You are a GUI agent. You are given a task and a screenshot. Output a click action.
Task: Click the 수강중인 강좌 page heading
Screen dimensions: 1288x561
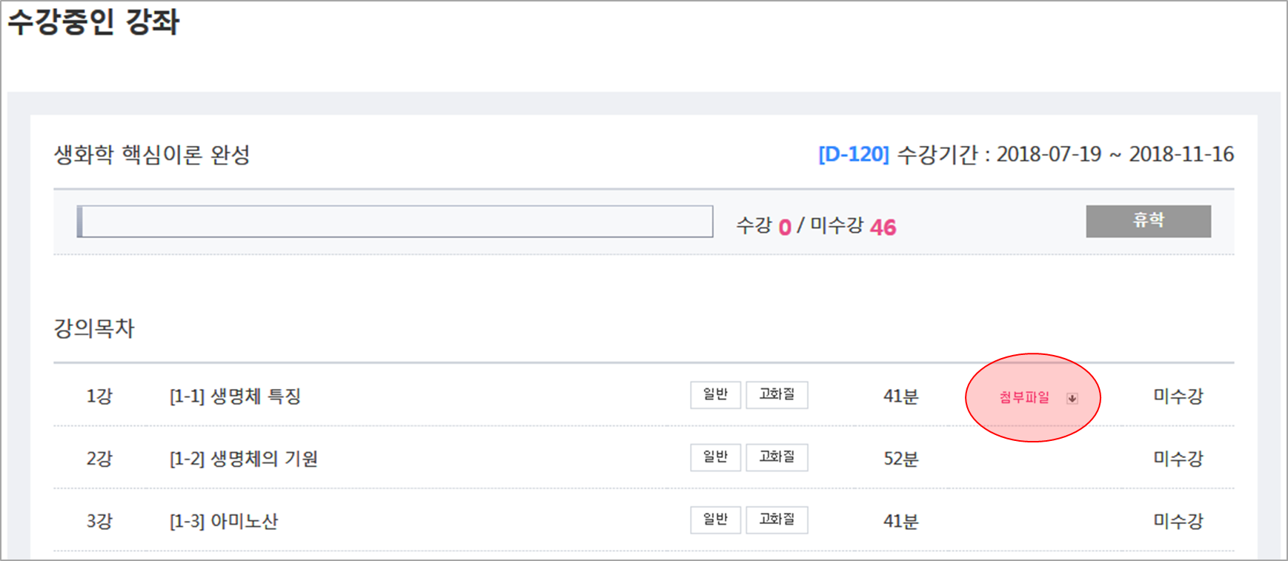tap(93, 21)
